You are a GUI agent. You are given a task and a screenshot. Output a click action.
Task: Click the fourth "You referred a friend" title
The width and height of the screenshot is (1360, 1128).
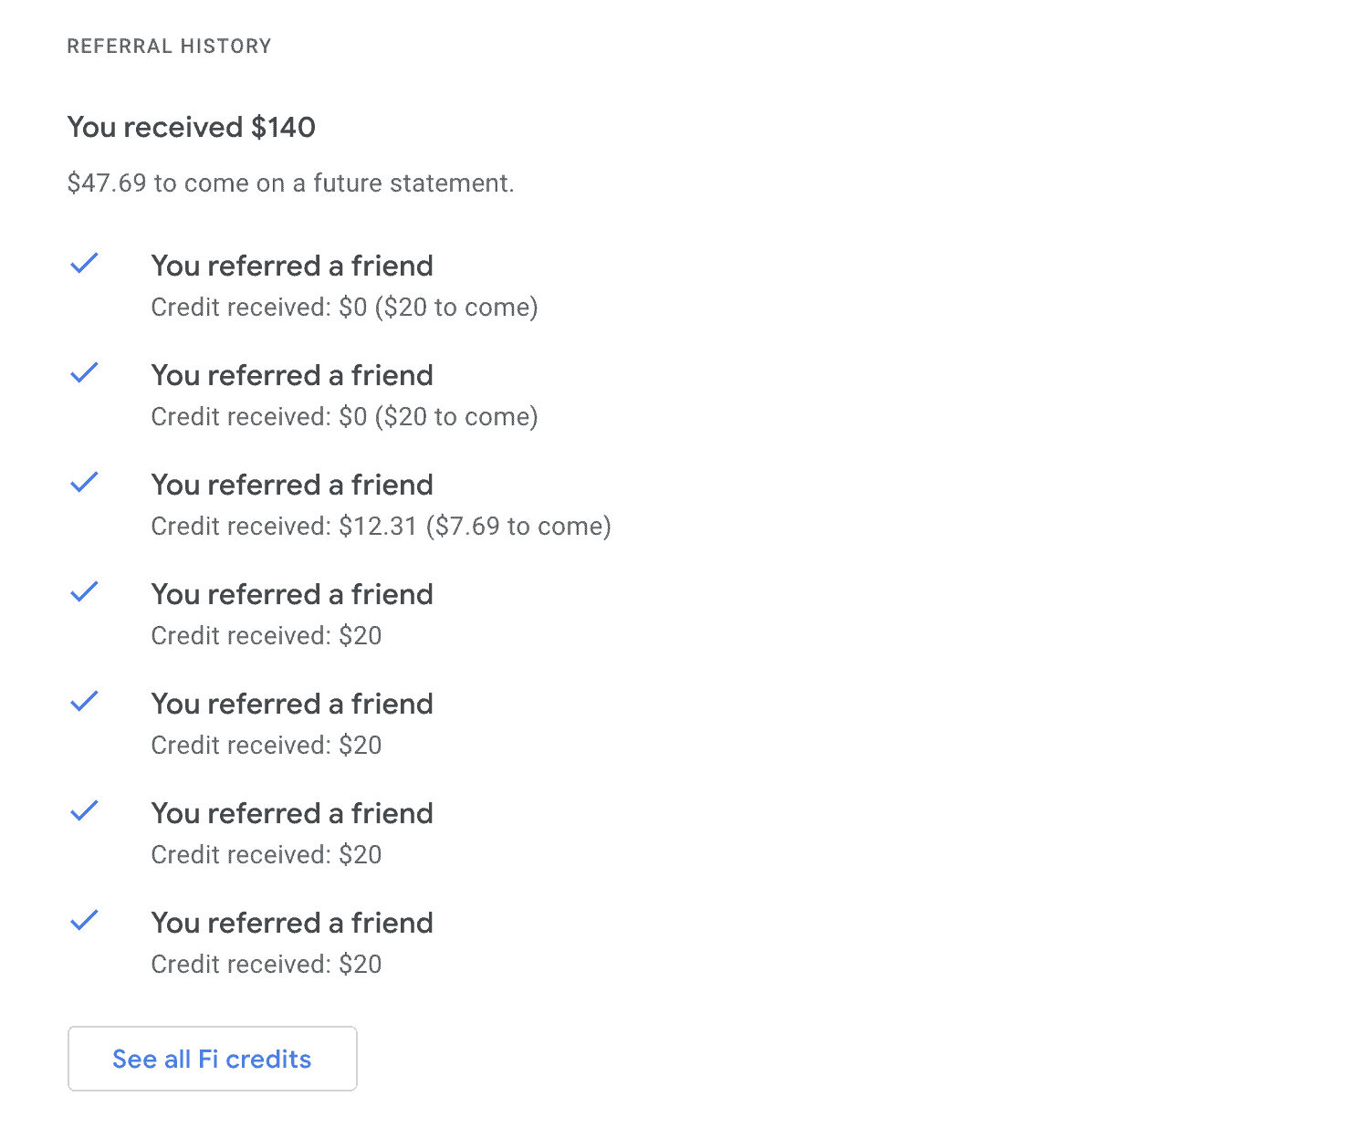pyautogui.click(x=292, y=594)
